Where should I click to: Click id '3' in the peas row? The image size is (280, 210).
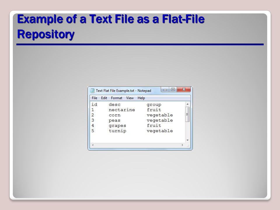pyautogui.click(x=93, y=120)
